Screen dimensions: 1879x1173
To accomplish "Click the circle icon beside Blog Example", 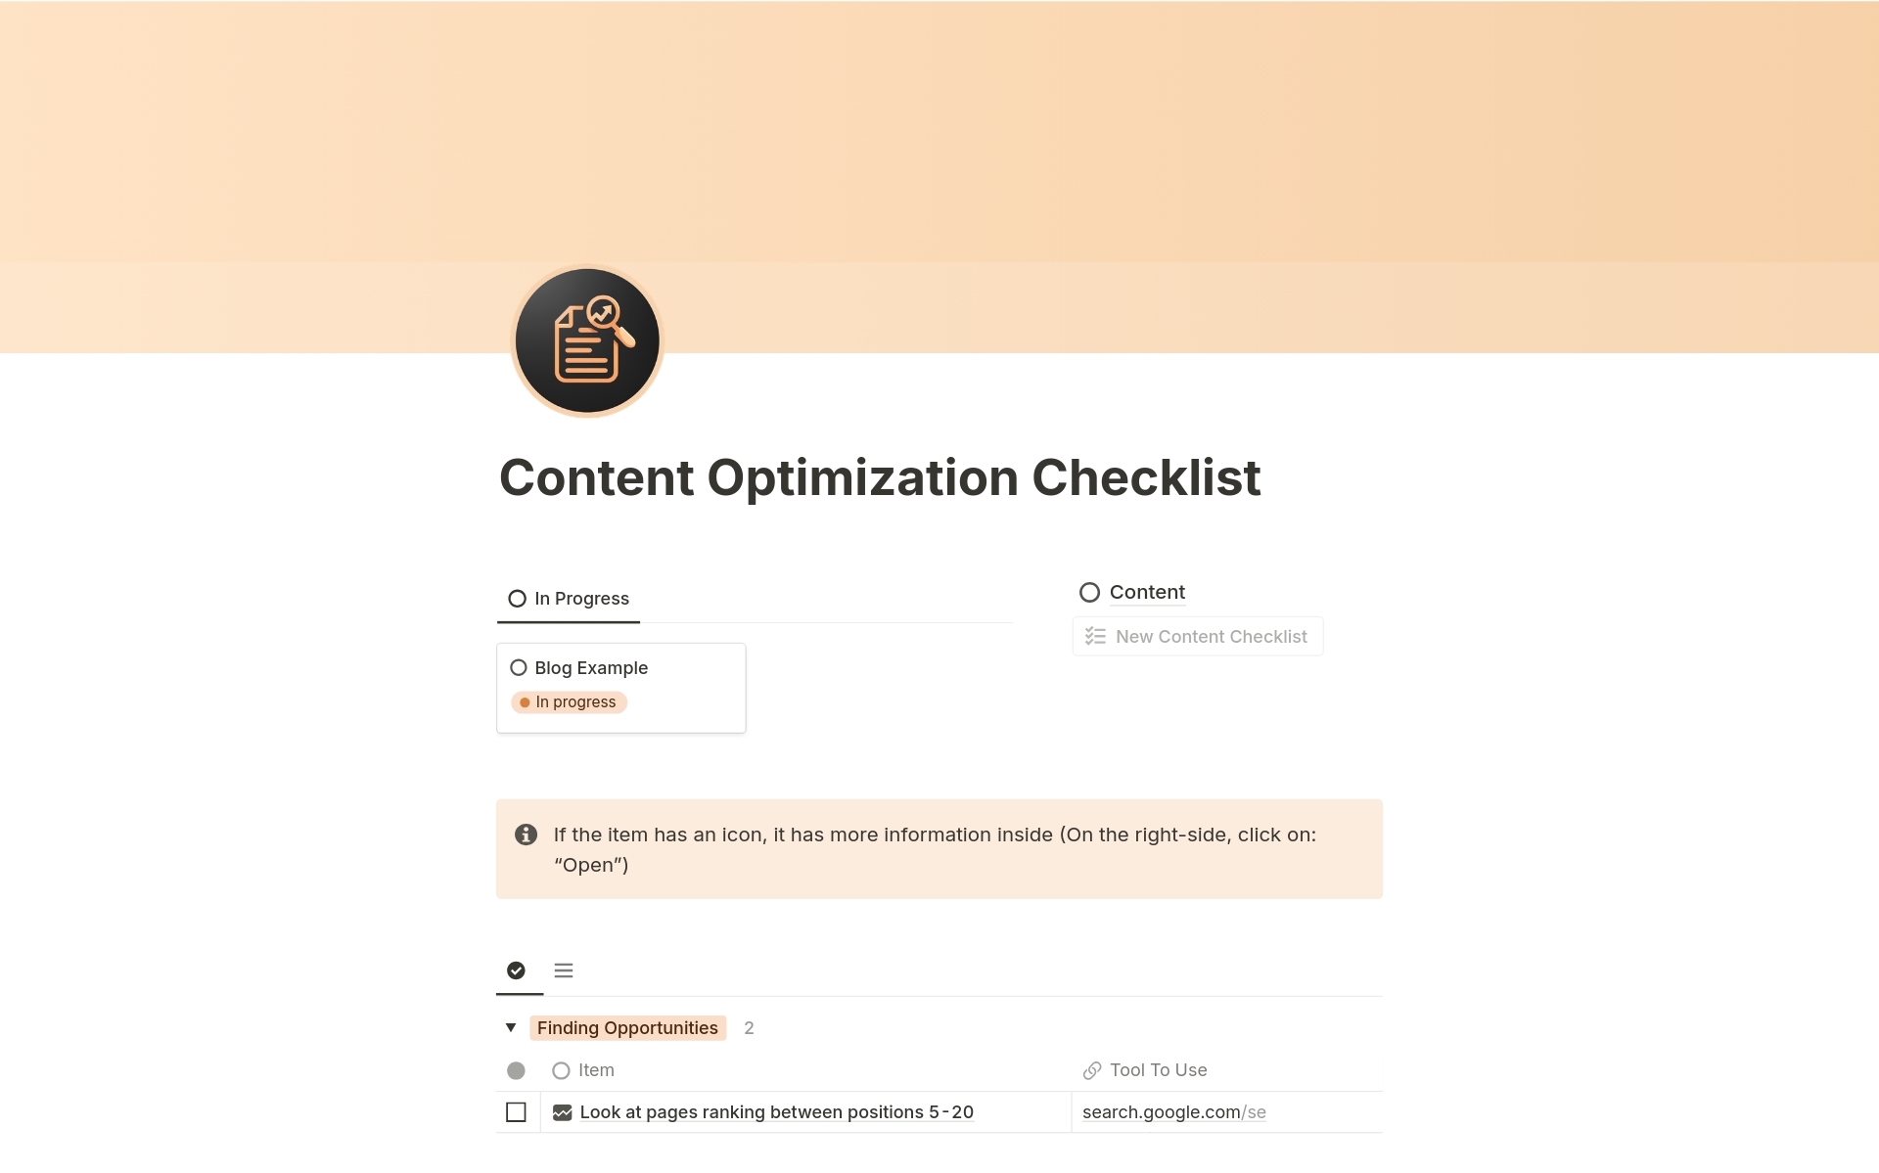I will [x=519, y=668].
